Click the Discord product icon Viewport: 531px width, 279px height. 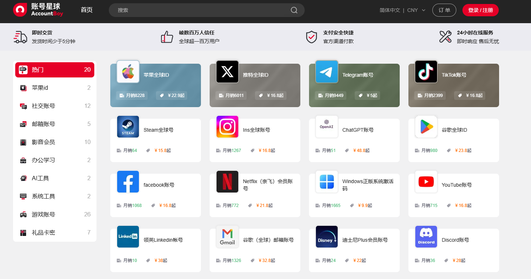426,237
